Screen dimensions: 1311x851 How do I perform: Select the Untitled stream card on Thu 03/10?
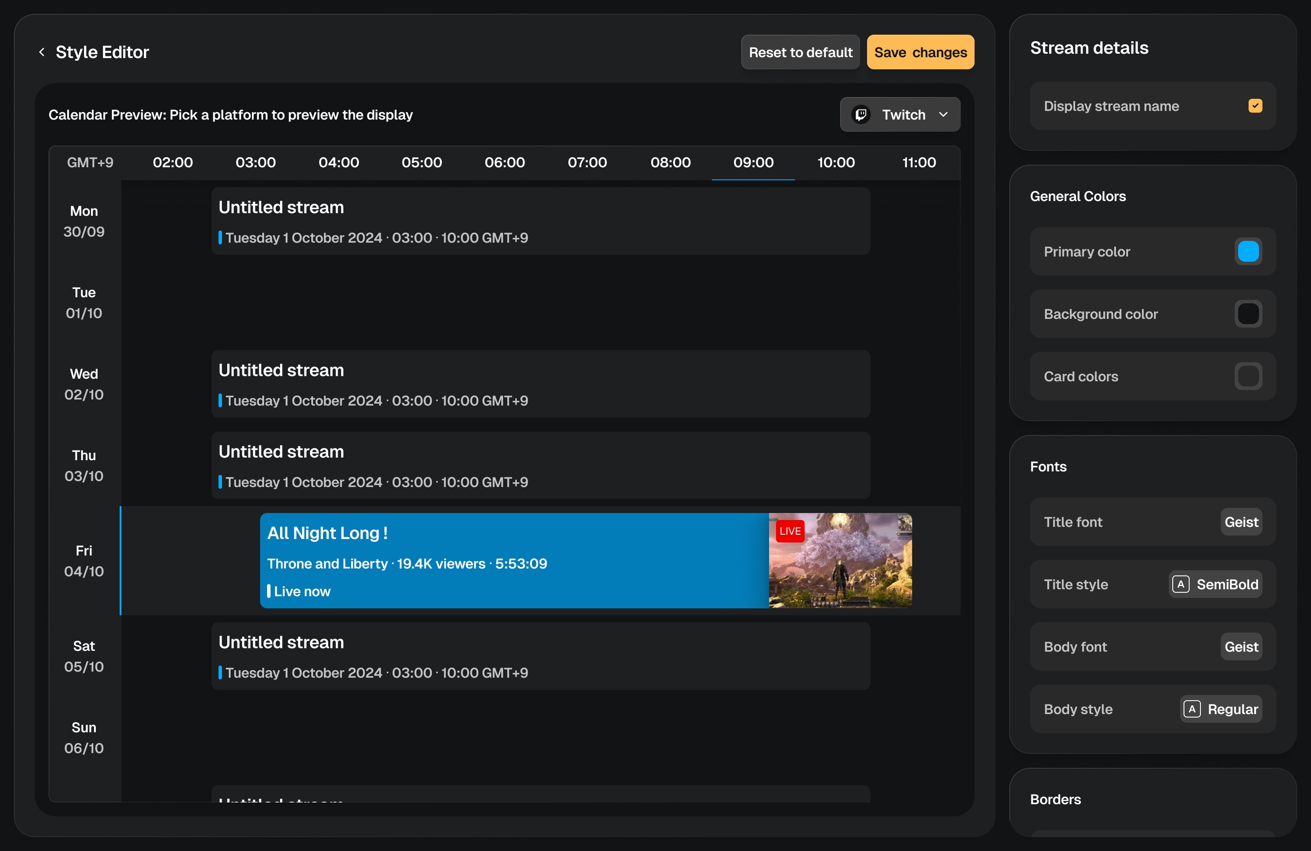(540, 466)
